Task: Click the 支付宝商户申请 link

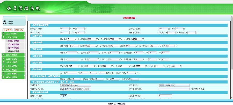Action: (197, 89)
